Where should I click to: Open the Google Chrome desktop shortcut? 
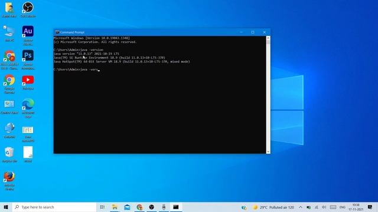point(9,84)
